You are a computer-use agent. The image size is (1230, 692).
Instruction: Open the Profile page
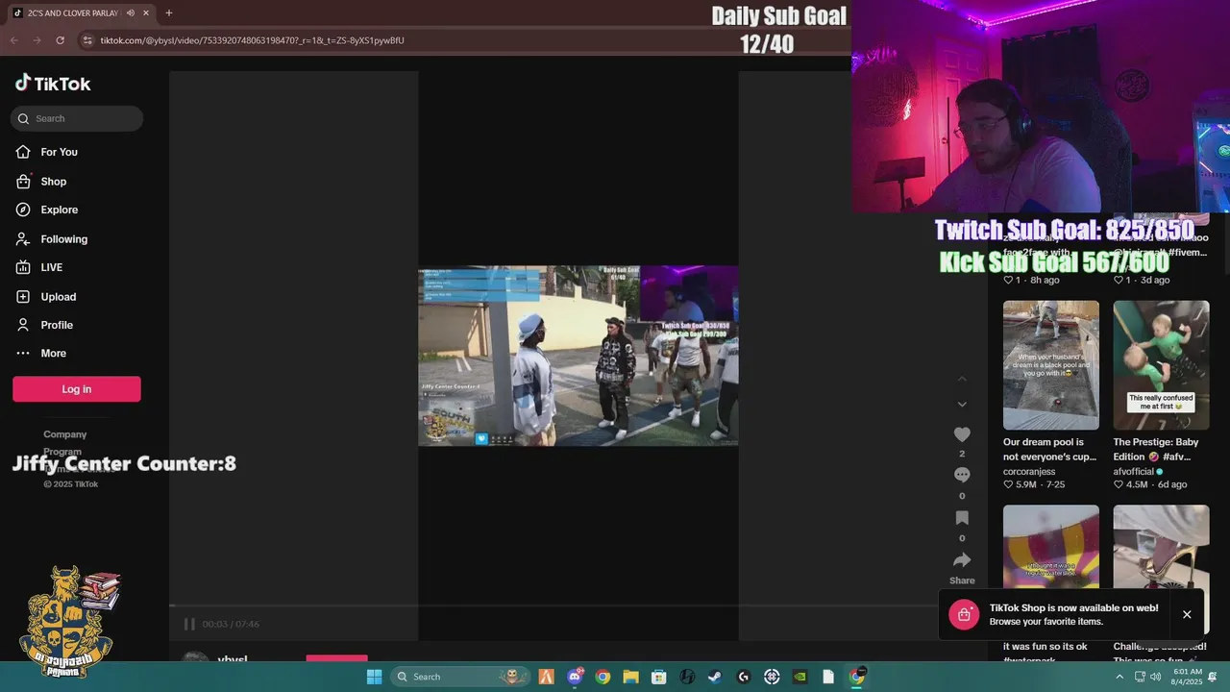43,325
